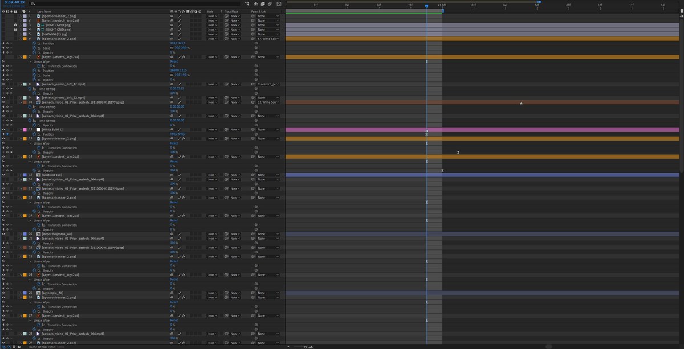Image resolution: width=684 pixels, height=349 pixels.
Task: Click layer 6 Position value 118,0,121,0
Action: 177,43
